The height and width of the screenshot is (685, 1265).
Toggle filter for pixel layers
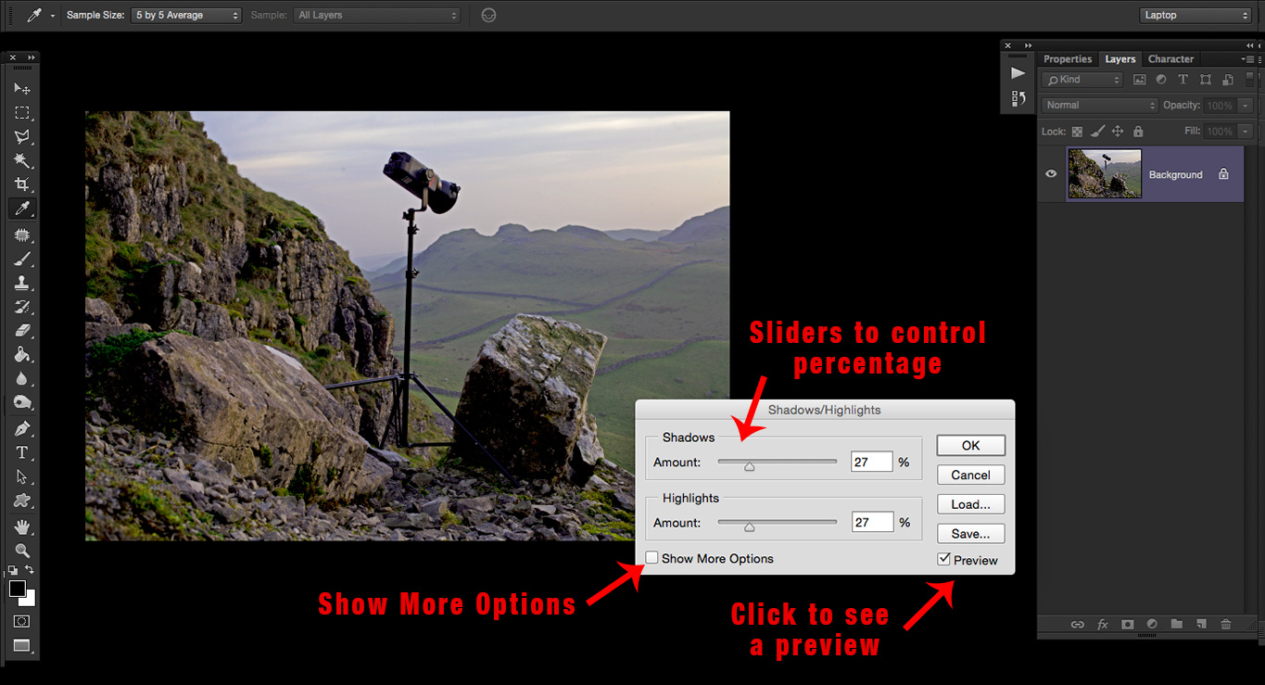pos(1140,80)
